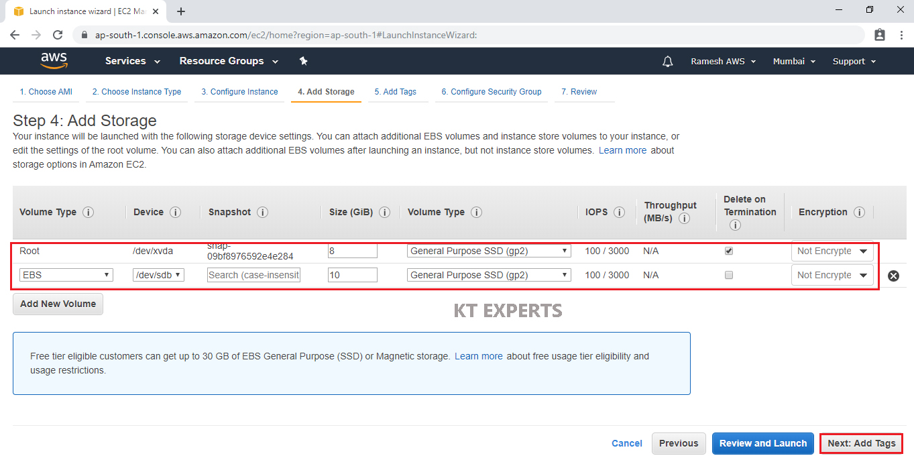This screenshot has height=464, width=914.
Task: Open the /dev/sdb device dropdown
Action: click(159, 275)
